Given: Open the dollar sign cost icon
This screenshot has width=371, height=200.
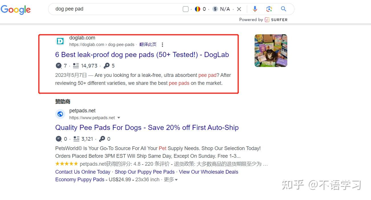Looking at the screenshot, I should [x=215, y=9].
